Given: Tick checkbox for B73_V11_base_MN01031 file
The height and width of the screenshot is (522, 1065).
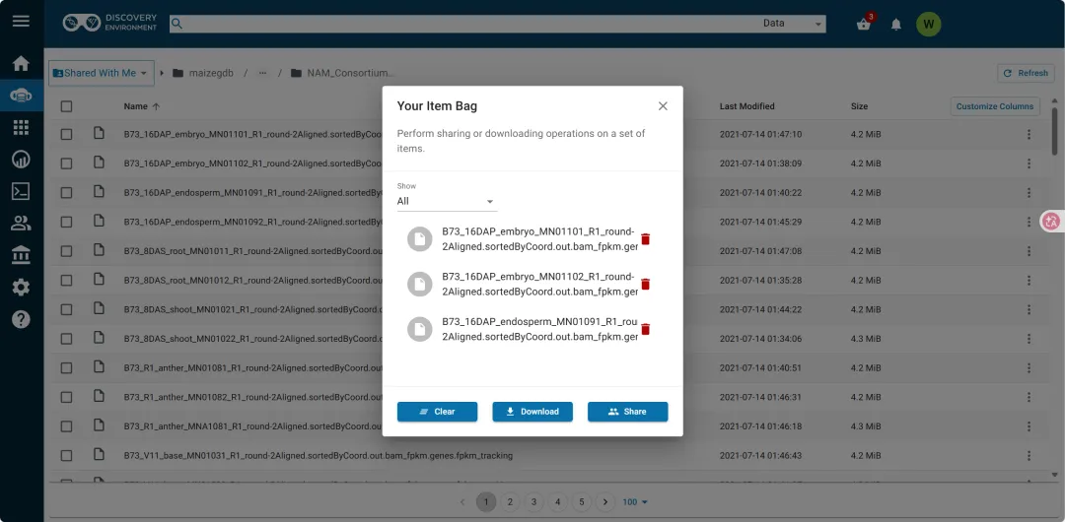Looking at the screenshot, I should click(x=67, y=455).
